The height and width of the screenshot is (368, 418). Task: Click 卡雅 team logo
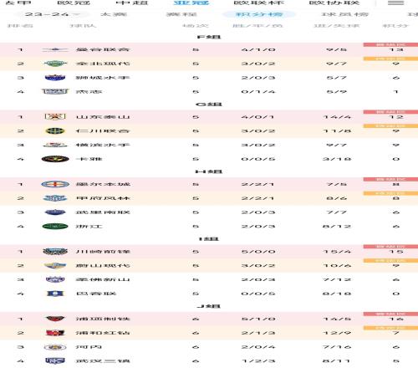(x=55, y=159)
